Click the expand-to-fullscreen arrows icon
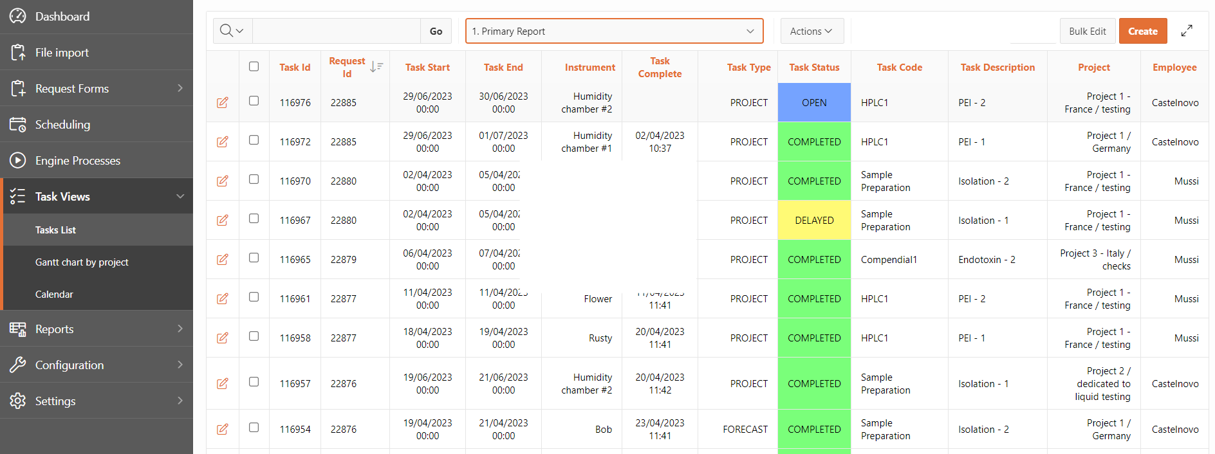Image resolution: width=1215 pixels, height=454 pixels. (x=1187, y=31)
